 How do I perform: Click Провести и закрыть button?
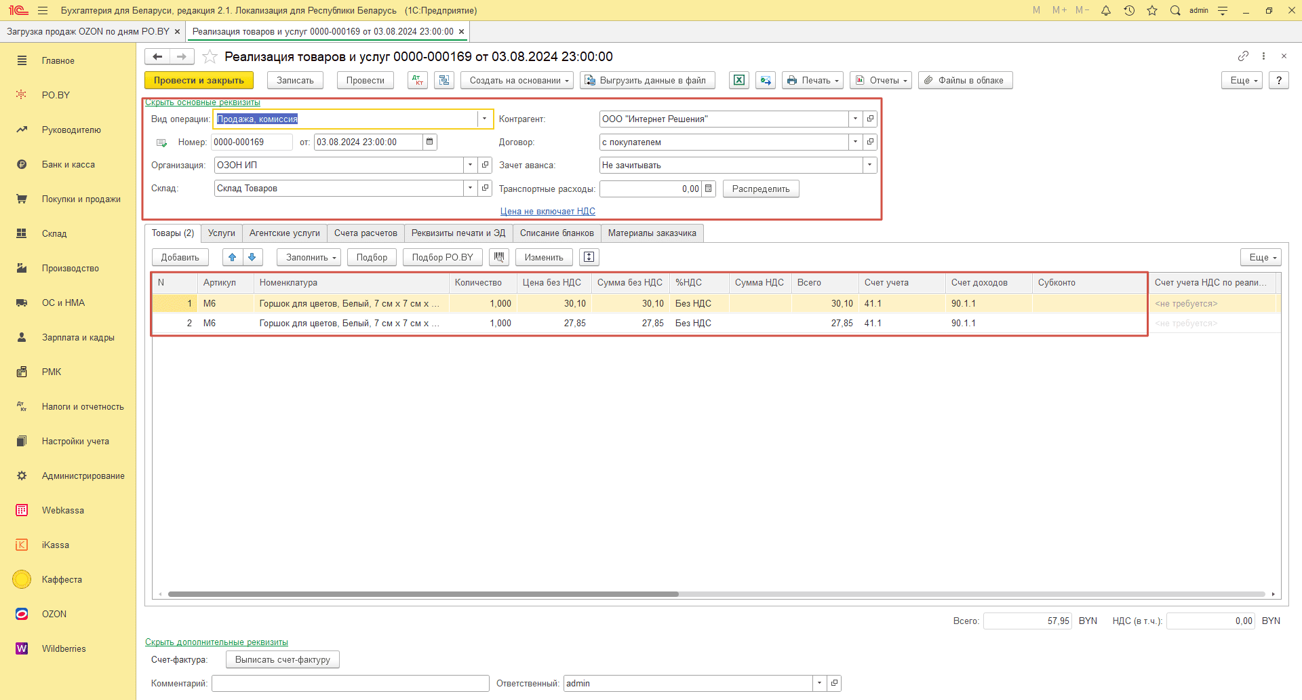199,80
